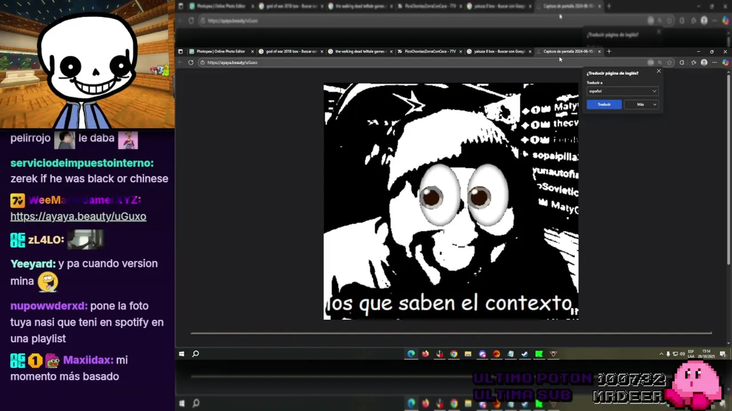Click the username zL4LO in chat
The height and width of the screenshot is (411, 732).
pos(46,240)
